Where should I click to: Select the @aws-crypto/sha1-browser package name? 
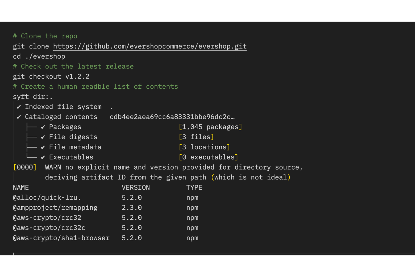pyautogui.click(x=61, y=238)
